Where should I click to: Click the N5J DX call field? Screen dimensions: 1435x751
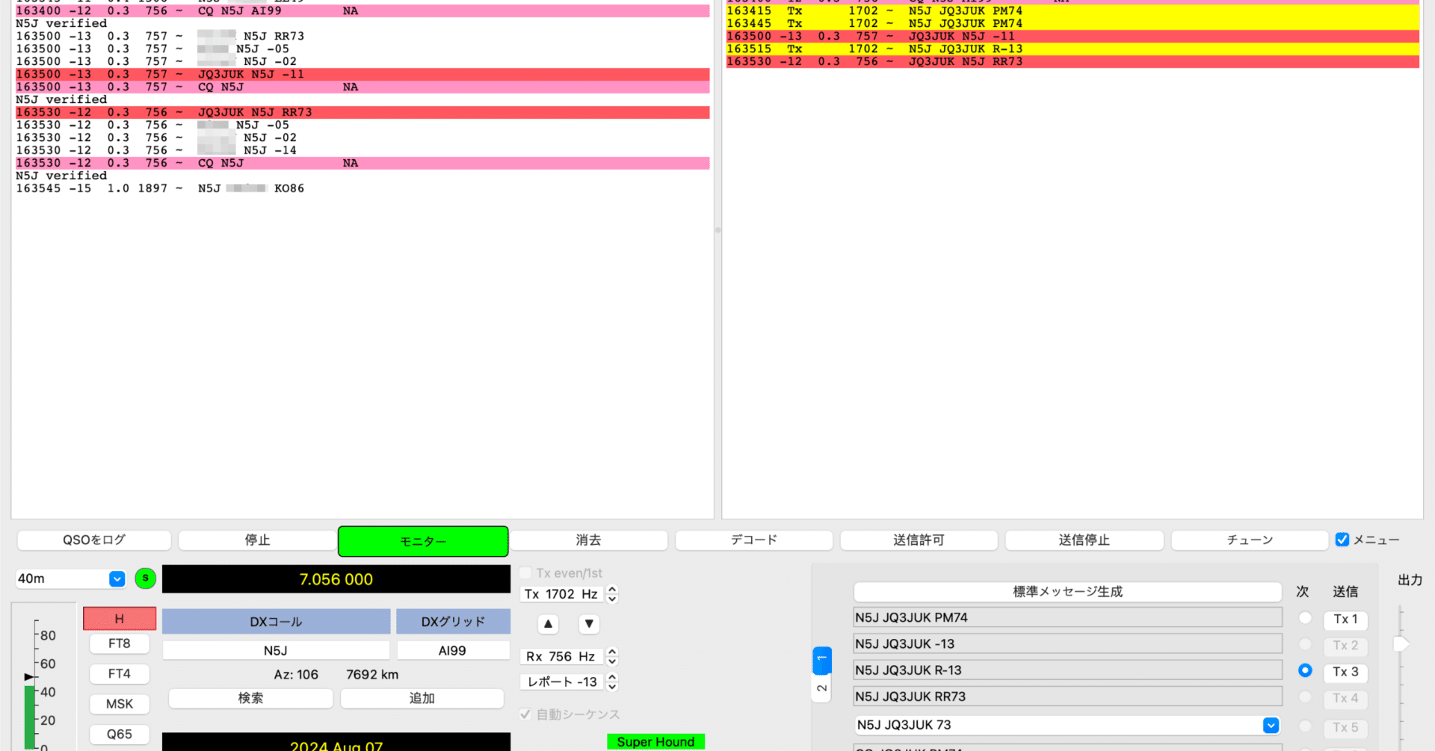[276, 649]
